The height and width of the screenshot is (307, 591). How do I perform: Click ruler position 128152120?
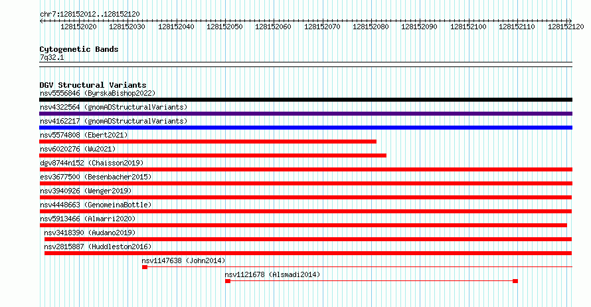coord(566,27)
